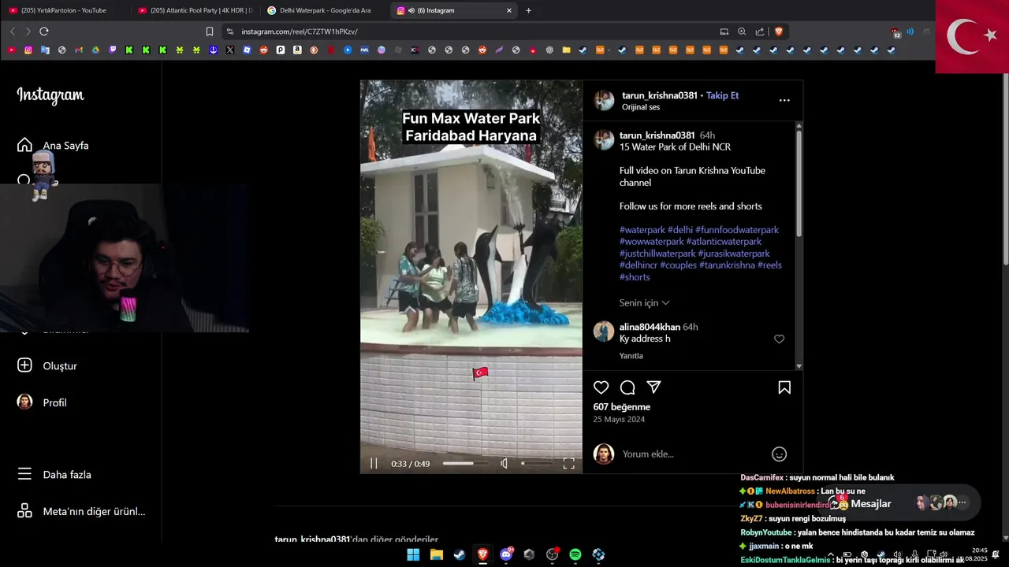
Task: Click Takip Et to follow
Action: click(x=722, y=95)
